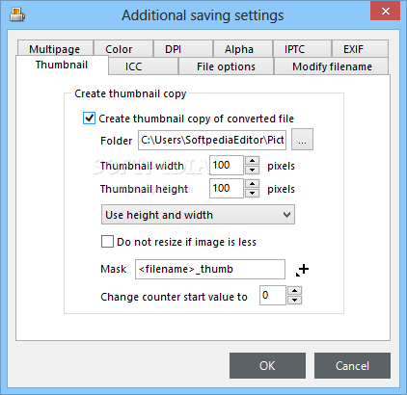Screen dimensions: 407x395
Task: Uncheck Create thumbnail copy of converted file
Action: coord(89,118)
